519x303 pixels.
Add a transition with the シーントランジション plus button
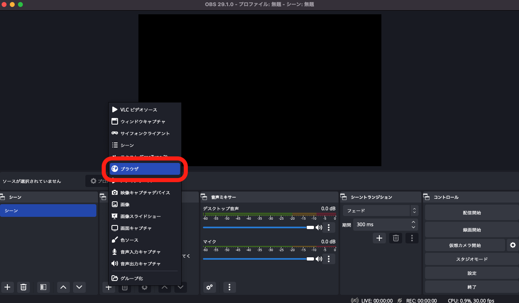click(379, 238)
